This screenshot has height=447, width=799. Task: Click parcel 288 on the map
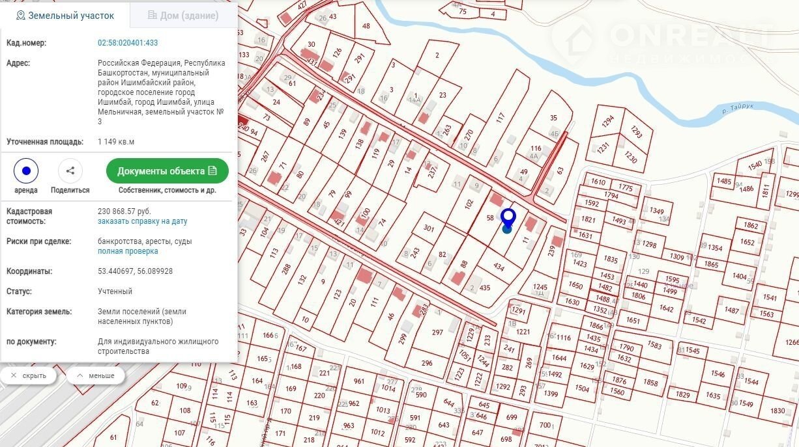pos(286,268)
